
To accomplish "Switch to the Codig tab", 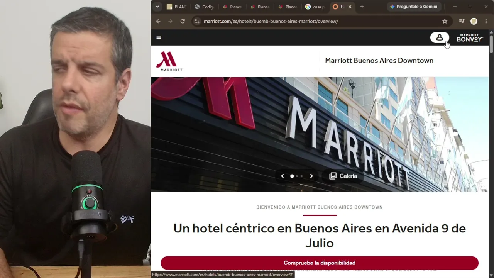I will pos(204,7).
